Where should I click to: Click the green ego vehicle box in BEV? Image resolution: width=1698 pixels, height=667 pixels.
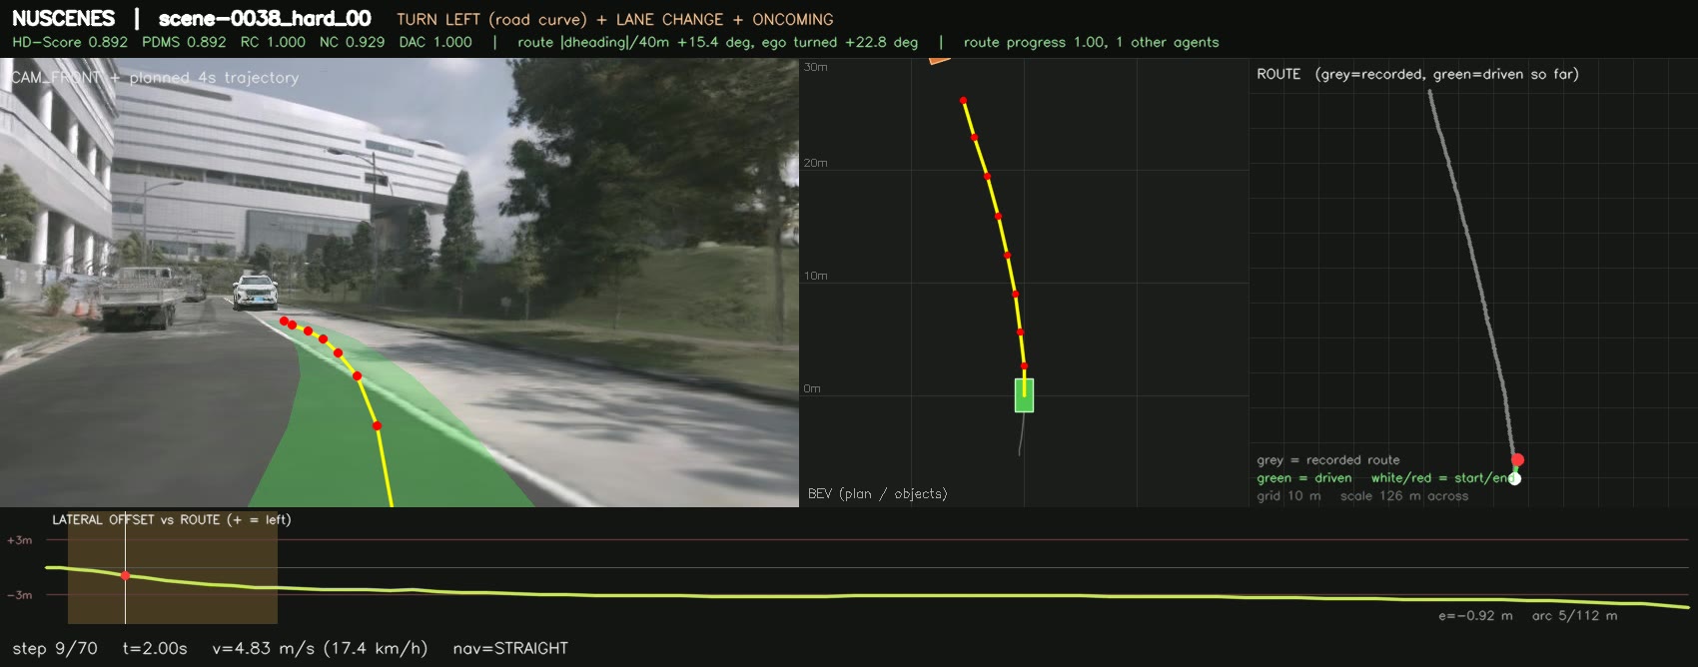coord(1024,395)
